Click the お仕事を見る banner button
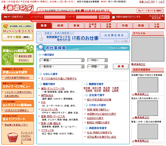 point(114,35)
